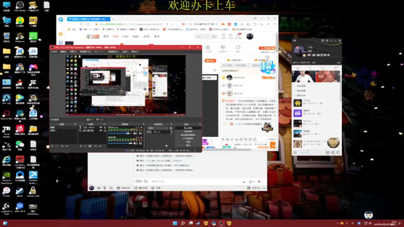Toggle visibility of text source in OBS
Screen dimensions: 404x227
(100, 128)
